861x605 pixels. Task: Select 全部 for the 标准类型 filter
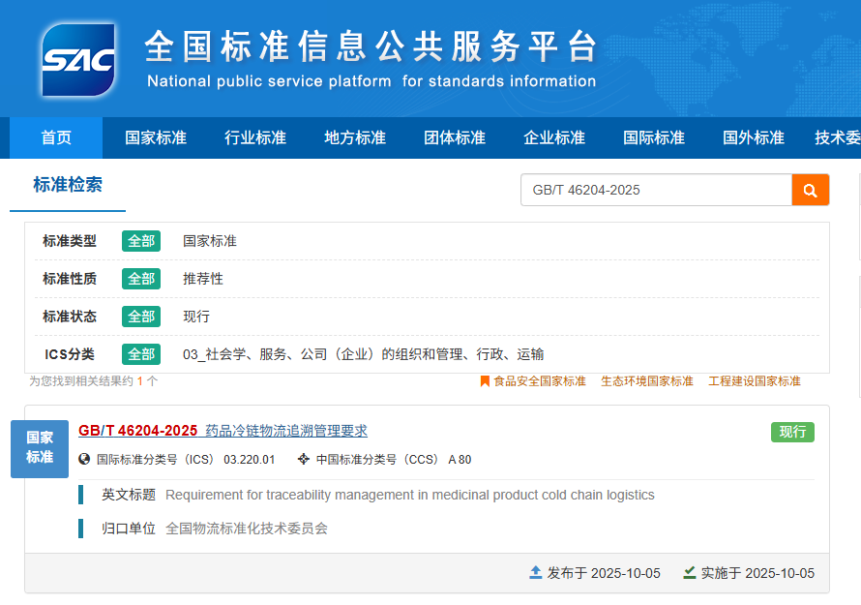(x=141, y=241)
